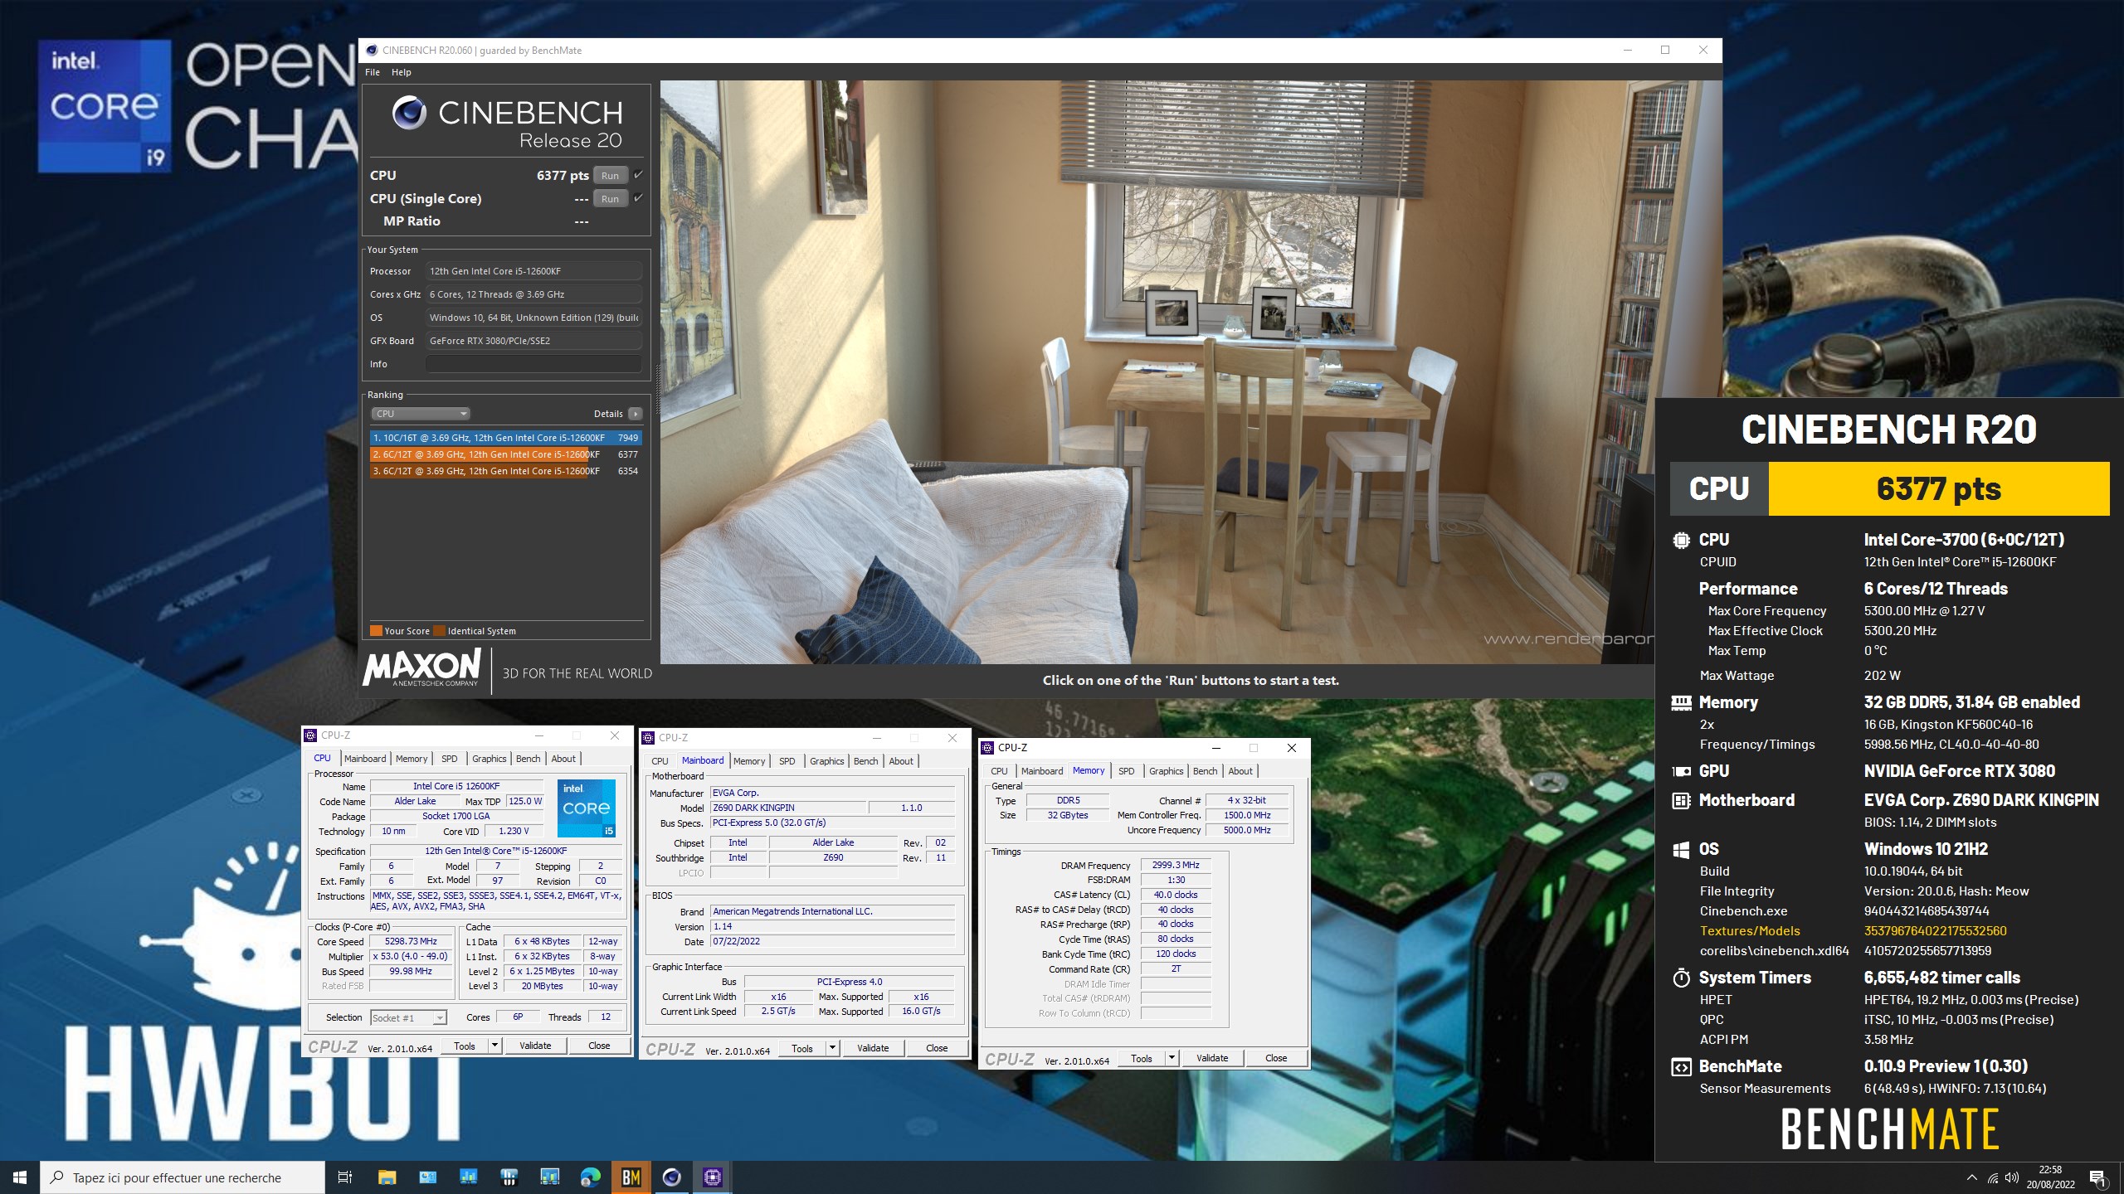Screen dimensions: 2124x1194
Task: Open the File menu in Cinebench
Action: point(373,72)
